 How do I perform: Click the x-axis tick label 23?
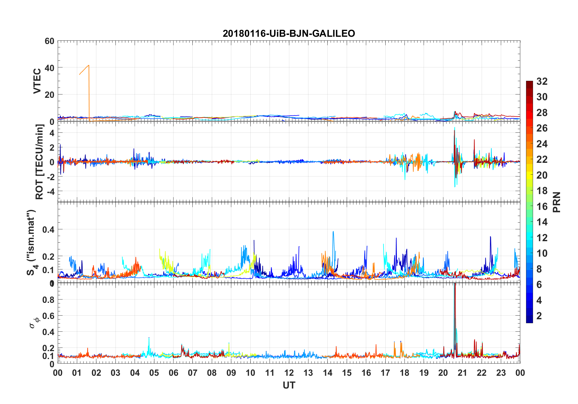click(501, 373)
